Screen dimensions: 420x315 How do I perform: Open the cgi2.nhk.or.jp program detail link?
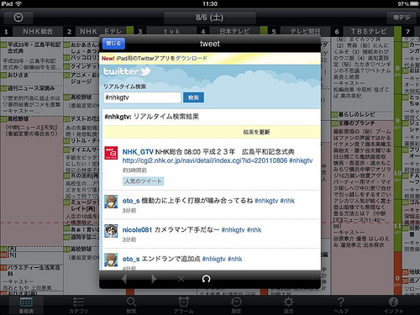coord(205,160)
